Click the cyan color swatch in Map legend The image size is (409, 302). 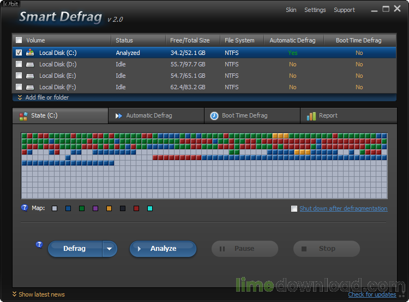[x=150, y=208]
